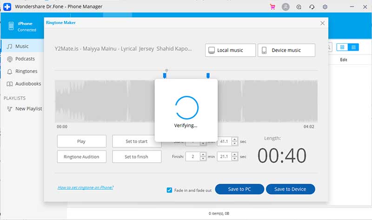Screen dimensions: 372x220
Task: Click the start trim marker on waveform
Action: click(x=165, y=76)
